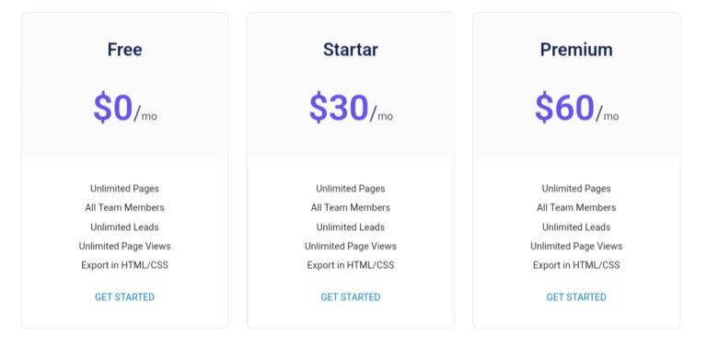Click All Team Members in Startar card

(351, 207)
